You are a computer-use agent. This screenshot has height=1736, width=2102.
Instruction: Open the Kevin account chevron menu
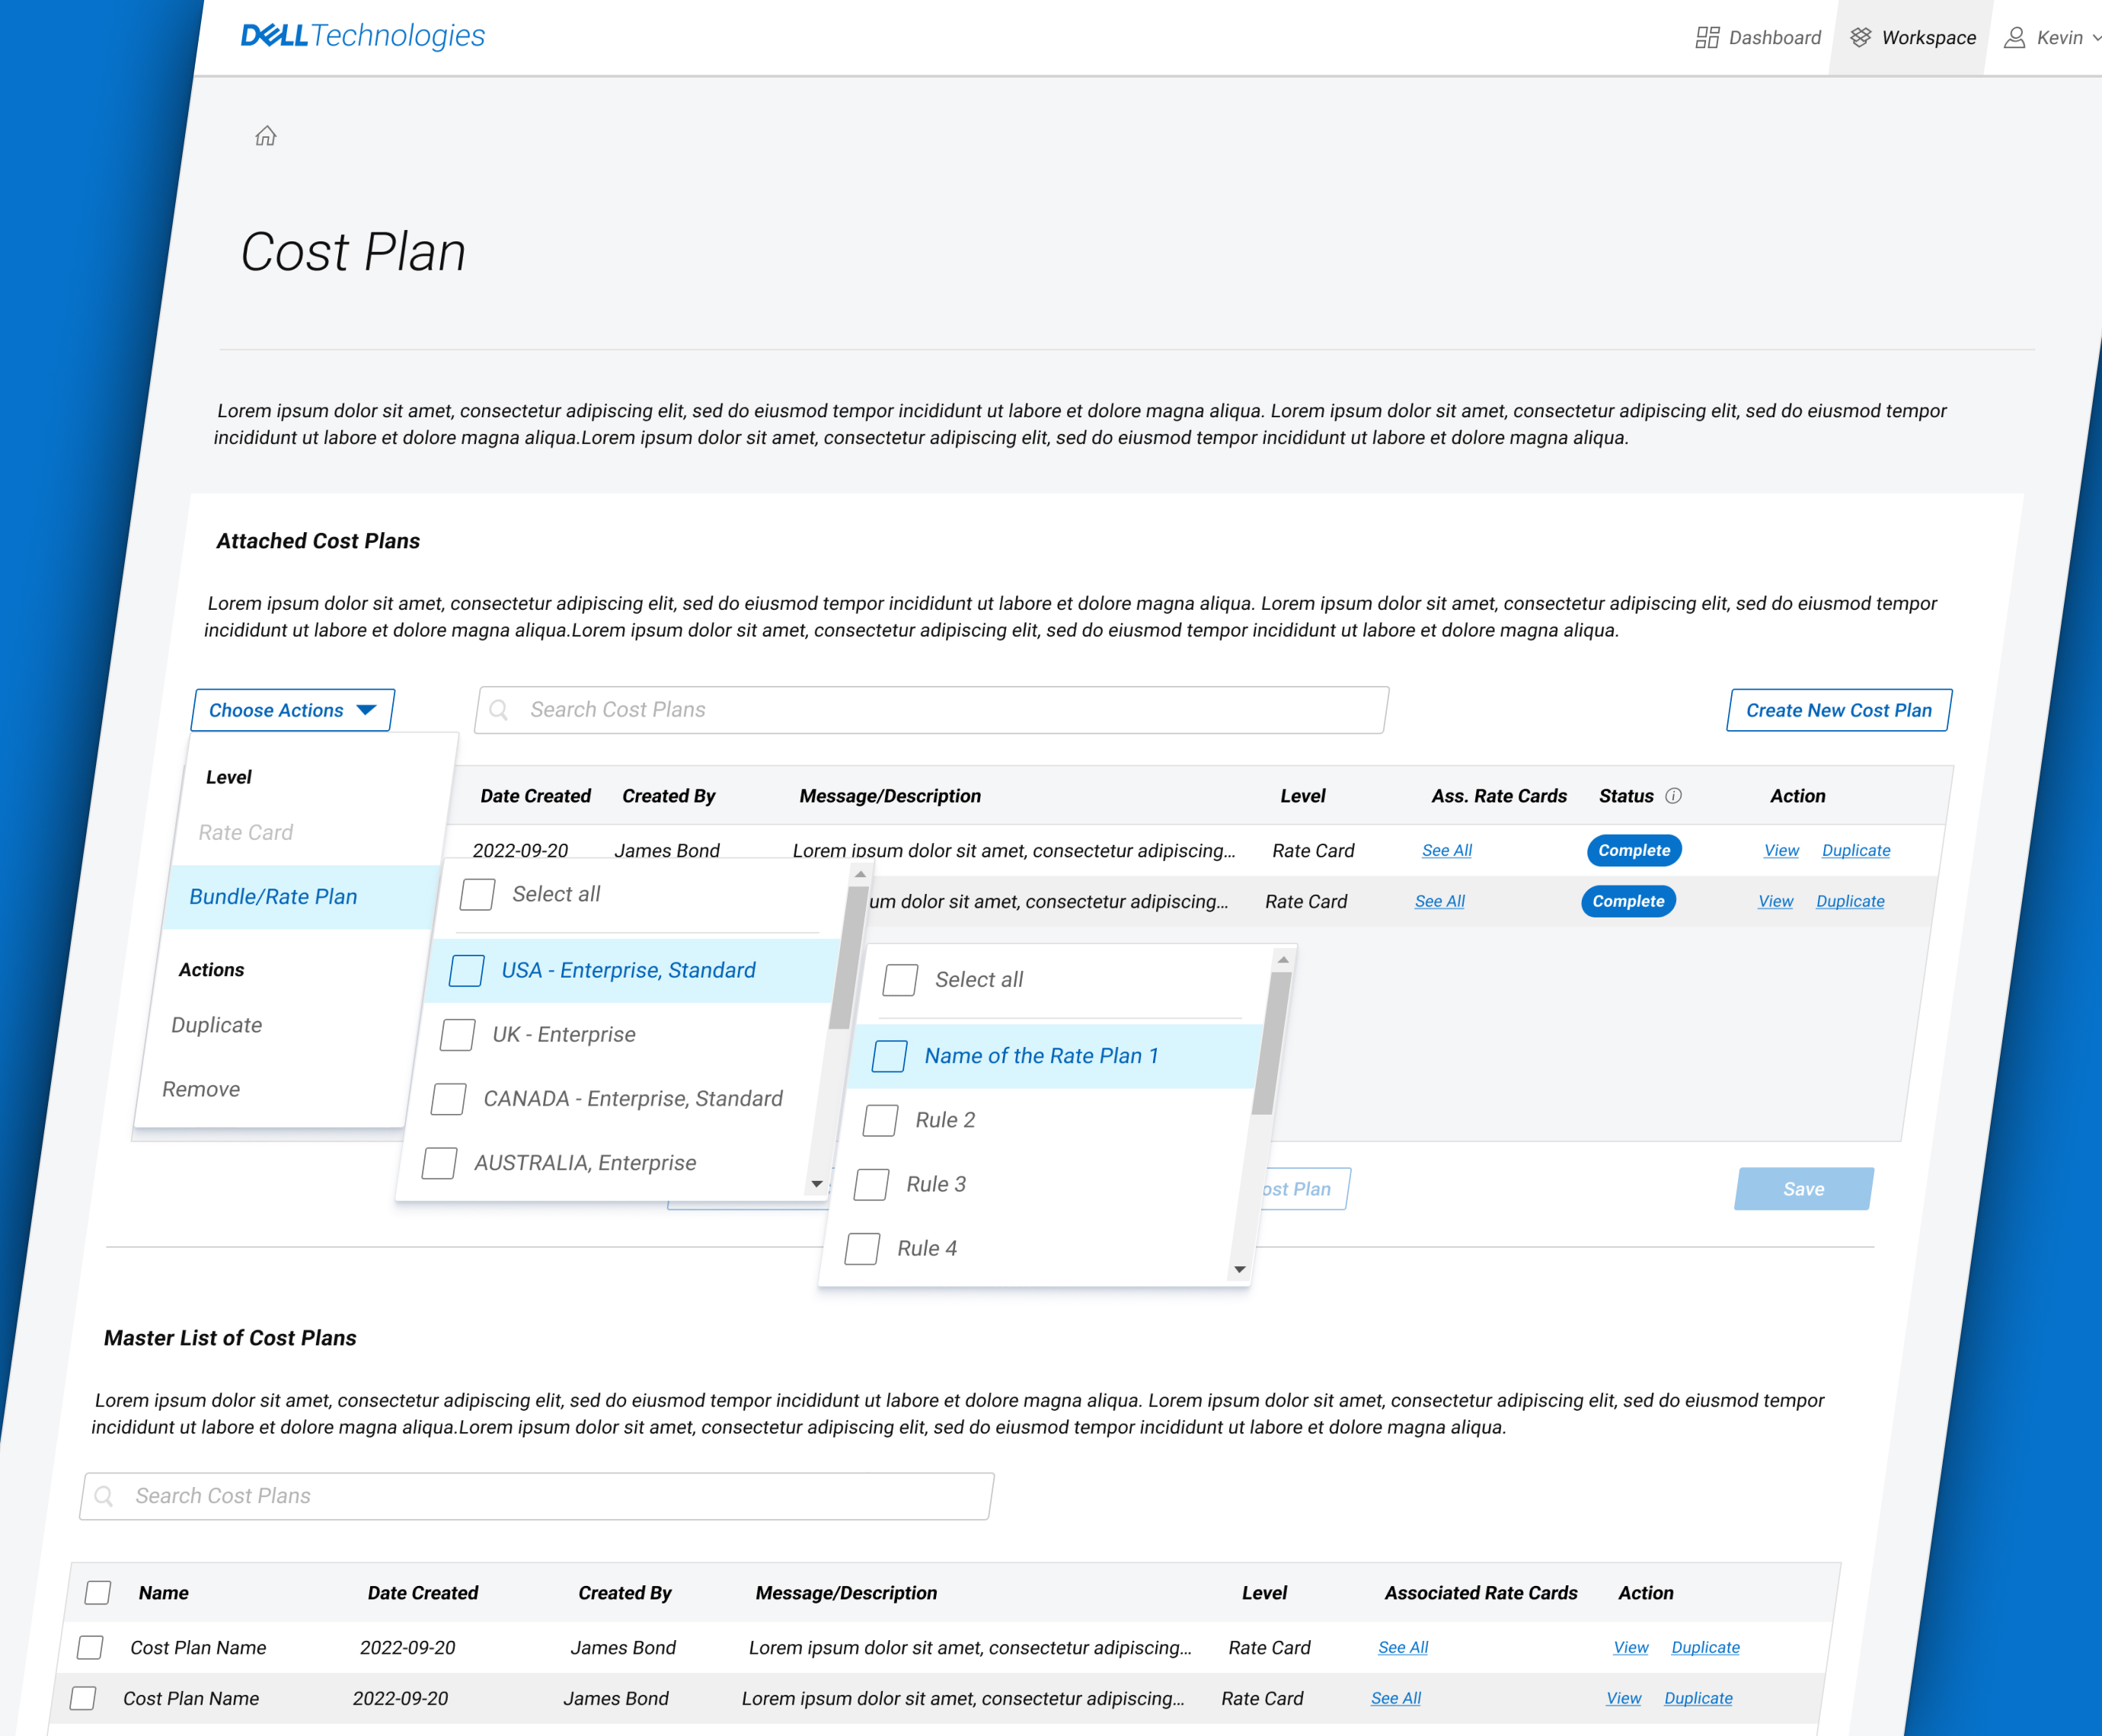(x=2095, y=38)
